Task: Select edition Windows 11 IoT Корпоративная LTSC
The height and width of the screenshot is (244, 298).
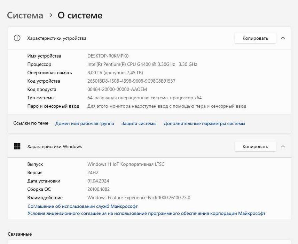Action: coord(126,164)
